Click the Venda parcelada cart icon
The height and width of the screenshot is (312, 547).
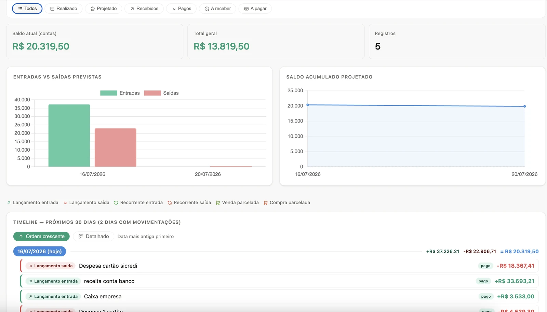point(218,202)
